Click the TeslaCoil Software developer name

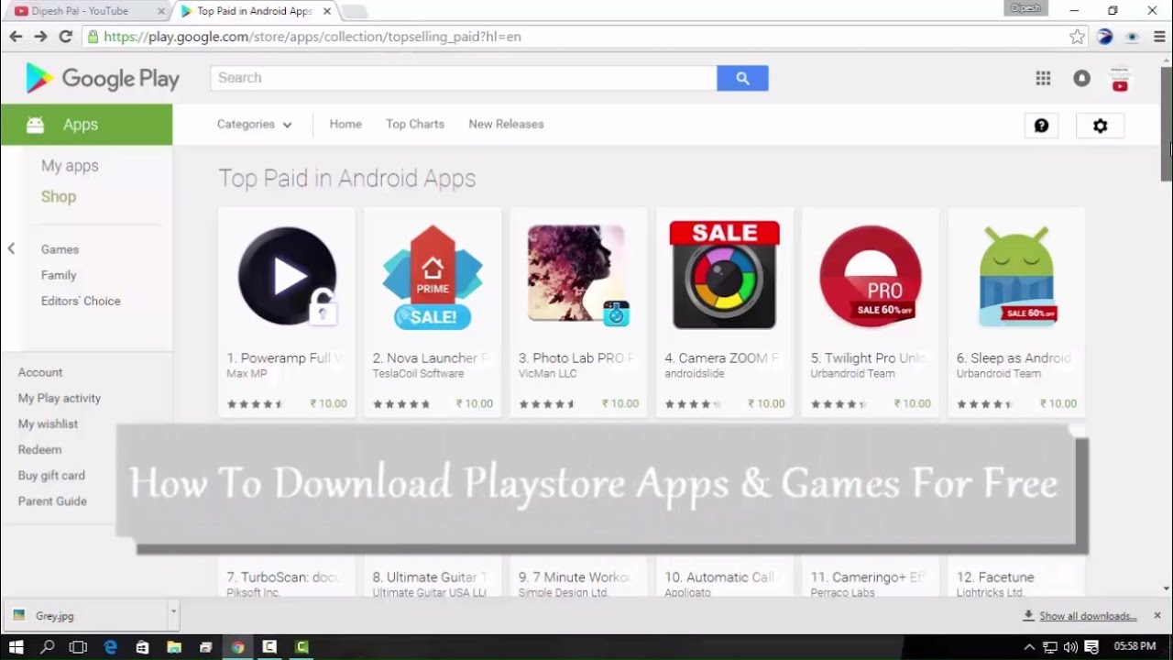[x=418, y=374]
